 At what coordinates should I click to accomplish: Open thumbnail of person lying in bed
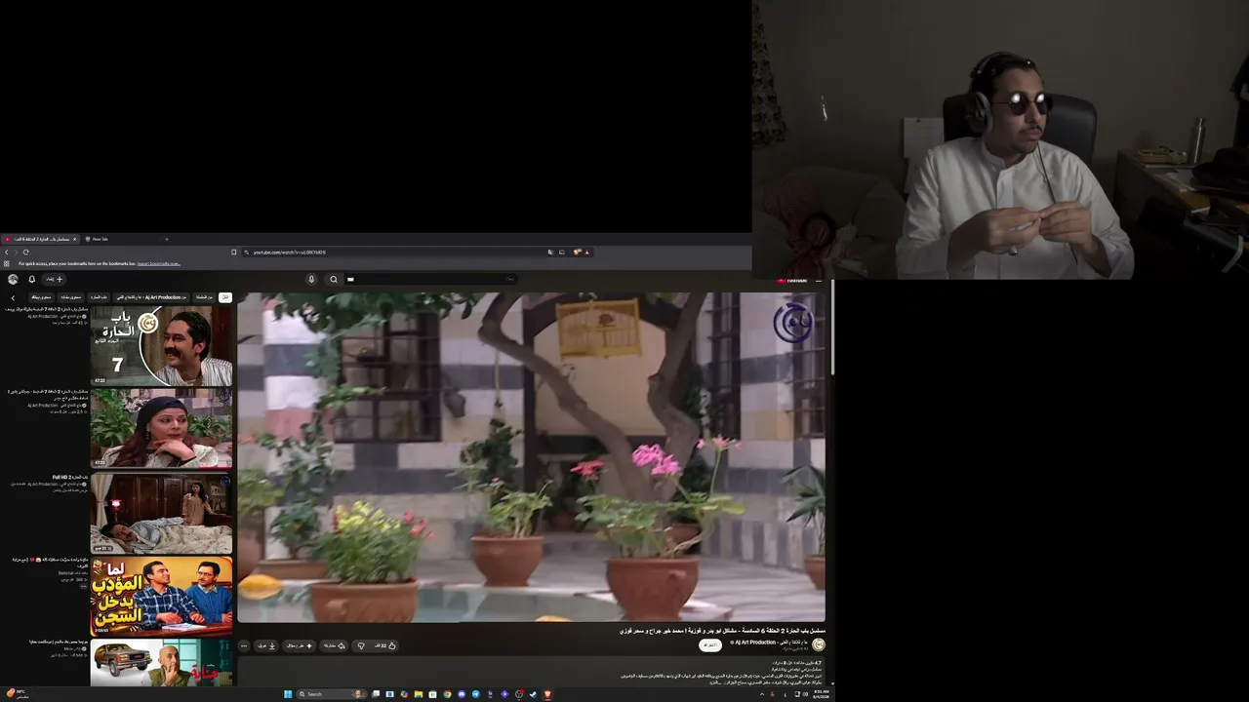coord(161,513)
